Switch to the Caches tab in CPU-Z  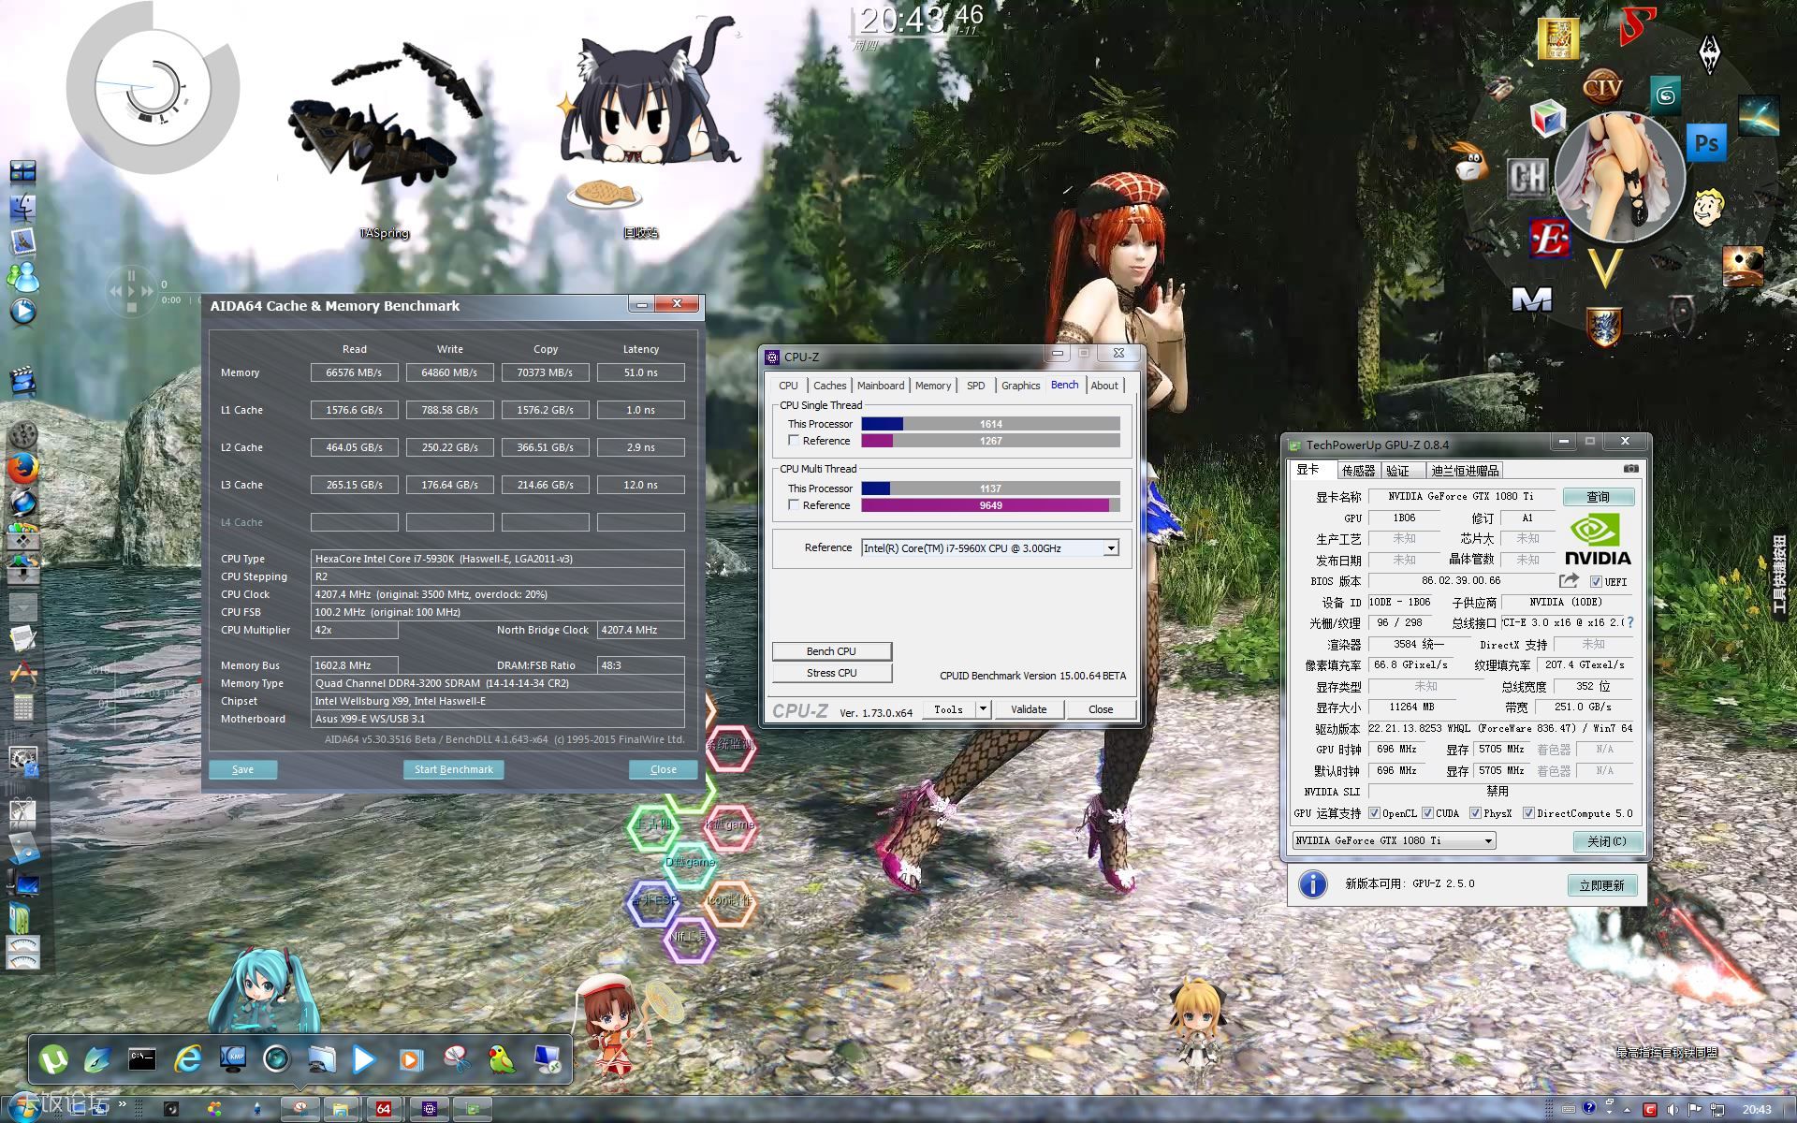pyautogui.click(x=829, y=386)
